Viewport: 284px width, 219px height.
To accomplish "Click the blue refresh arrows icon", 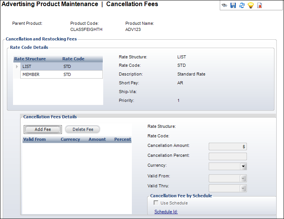I will coord(242,6).
